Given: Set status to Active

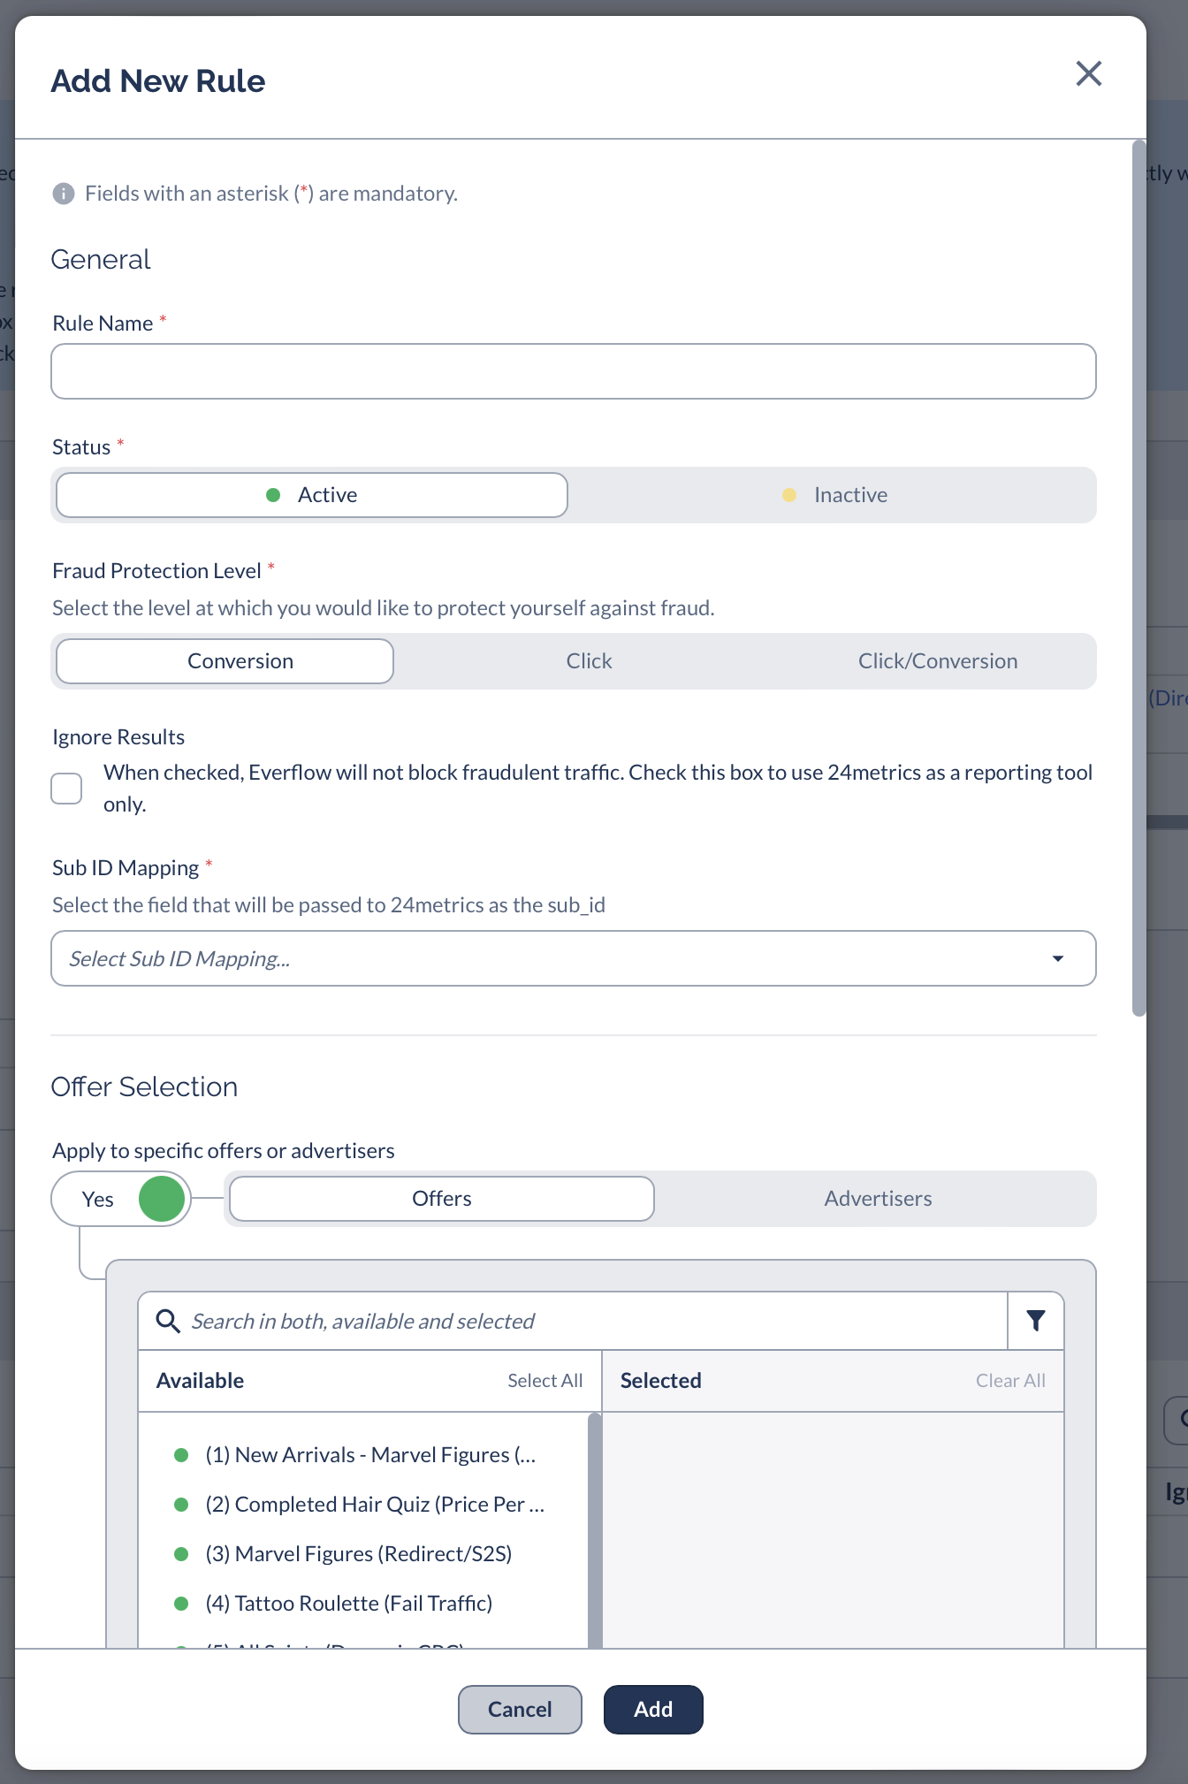Looking at the screenshot, I should tap(312, 495).
